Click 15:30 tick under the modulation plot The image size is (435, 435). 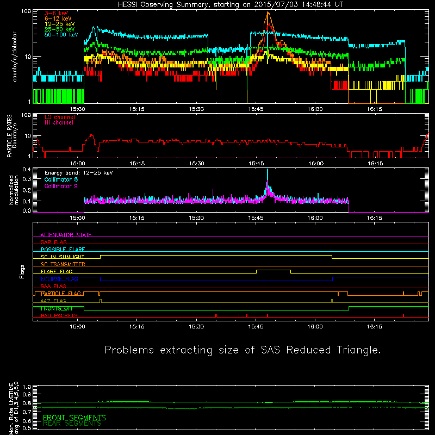[196, 218]
